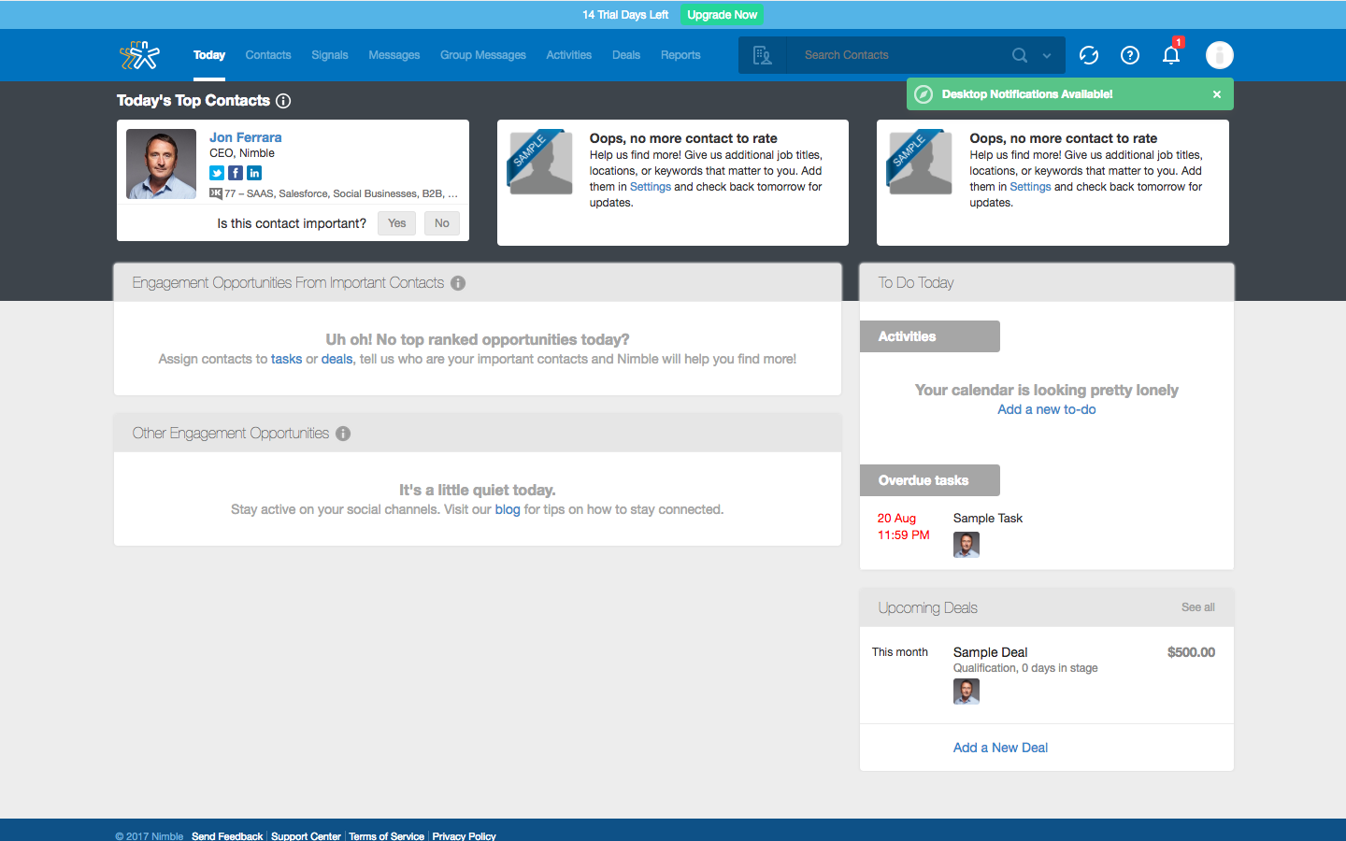
Task: Open the Send Feedback footer link
Action: (x=227, y=836)
